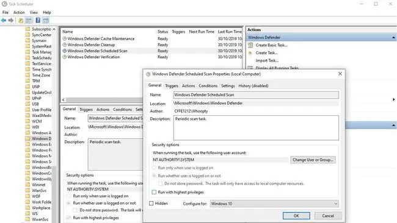Click the tree pane scroll up arrow
Image resolution: width=397 pixels, height=223 pixels.
point(54,29)
